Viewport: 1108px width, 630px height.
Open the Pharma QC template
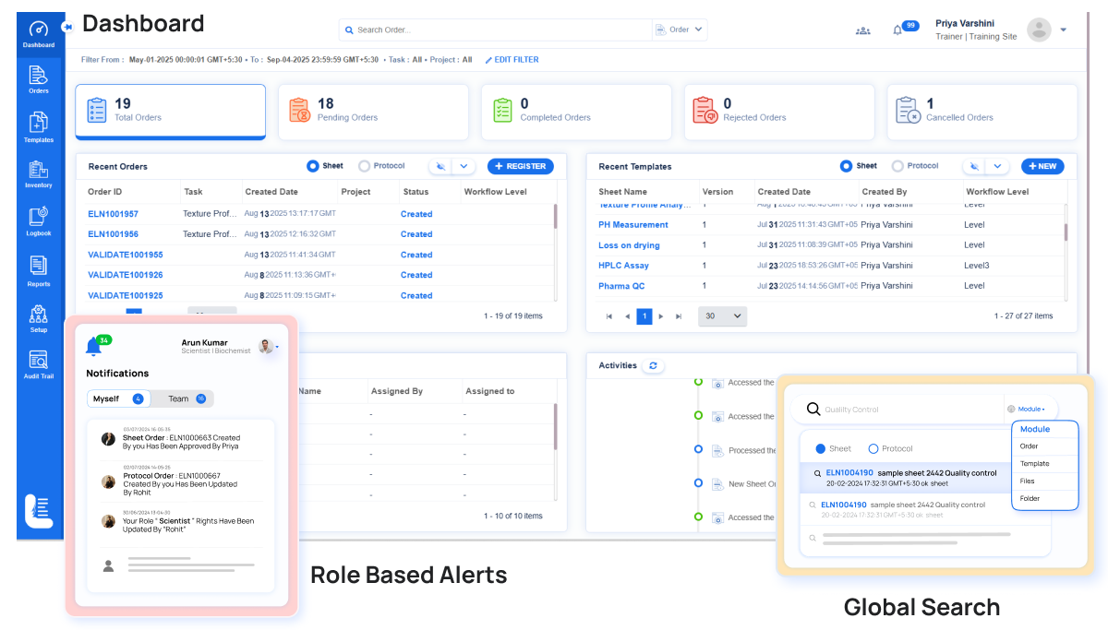point(621,286)
